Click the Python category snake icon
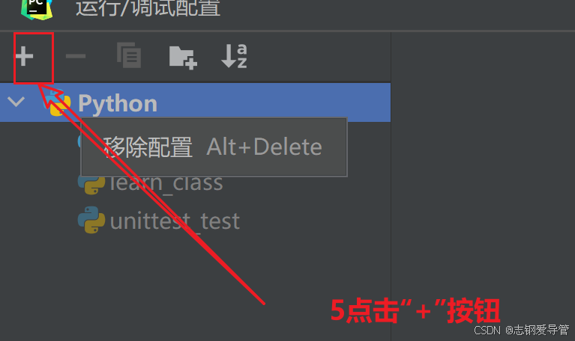Image resolution: width=575 pixels, height=341 pixels. coord(58,103)
